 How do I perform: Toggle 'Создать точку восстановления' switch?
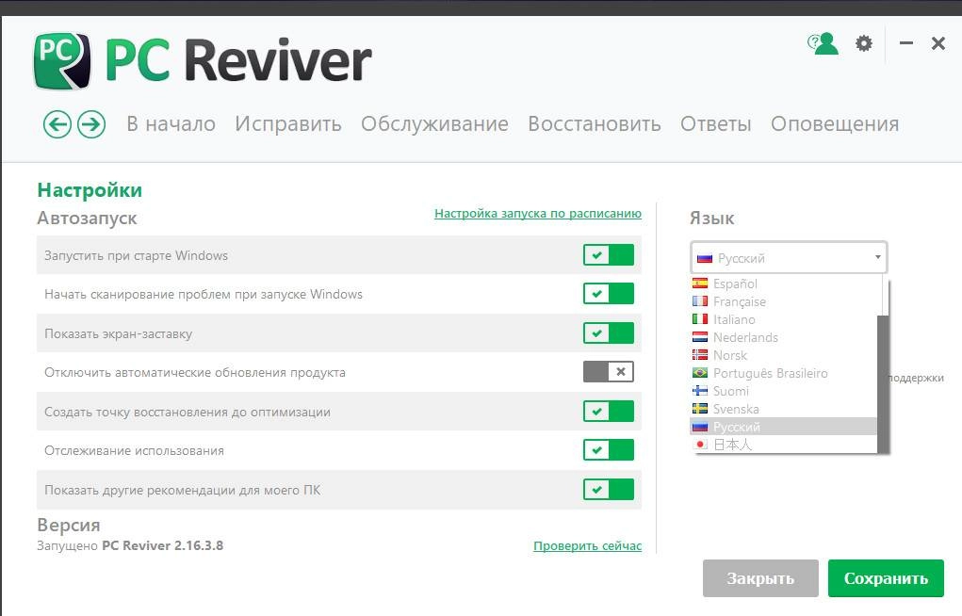coord(609,411)
